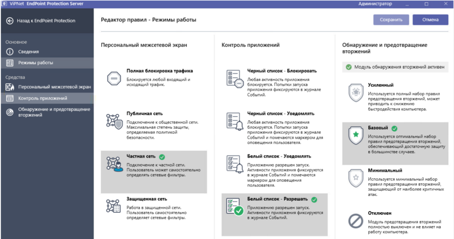Click green check beside Модуль обнаружения вторжений активен
The height and width of the screenshot is (239, 454).
coord(349,67)
